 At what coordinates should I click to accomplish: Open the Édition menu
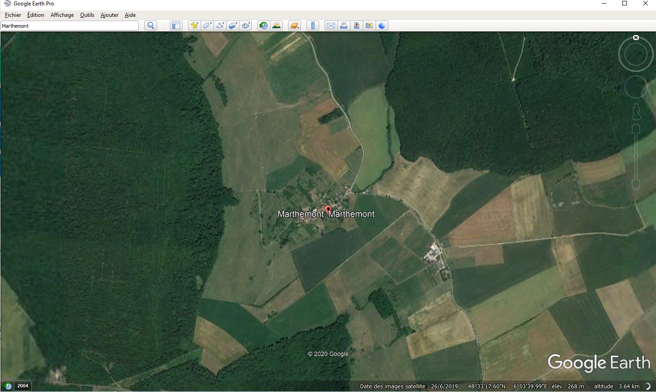(x=36, y=15)
